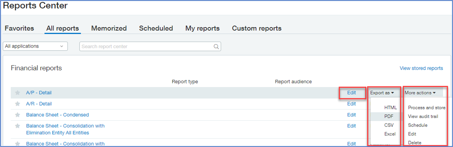The height and width of the screenshot is (147, 453).
Task: Select the All reports tab
Action: 63,28
